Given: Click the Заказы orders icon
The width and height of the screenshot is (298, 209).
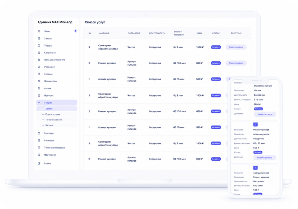Looking at the screenshot, I should pos(39,38).
